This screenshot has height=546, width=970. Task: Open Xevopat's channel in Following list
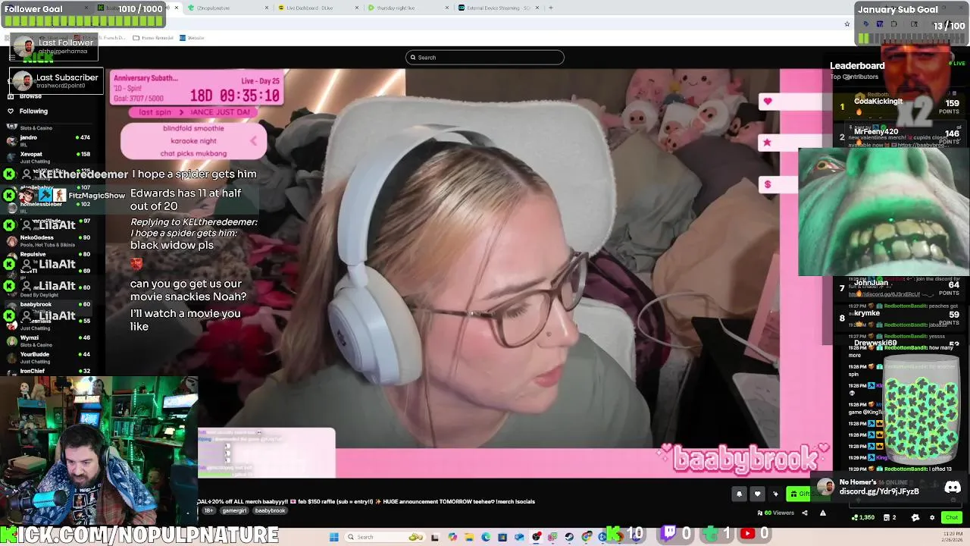coord(49,157)
